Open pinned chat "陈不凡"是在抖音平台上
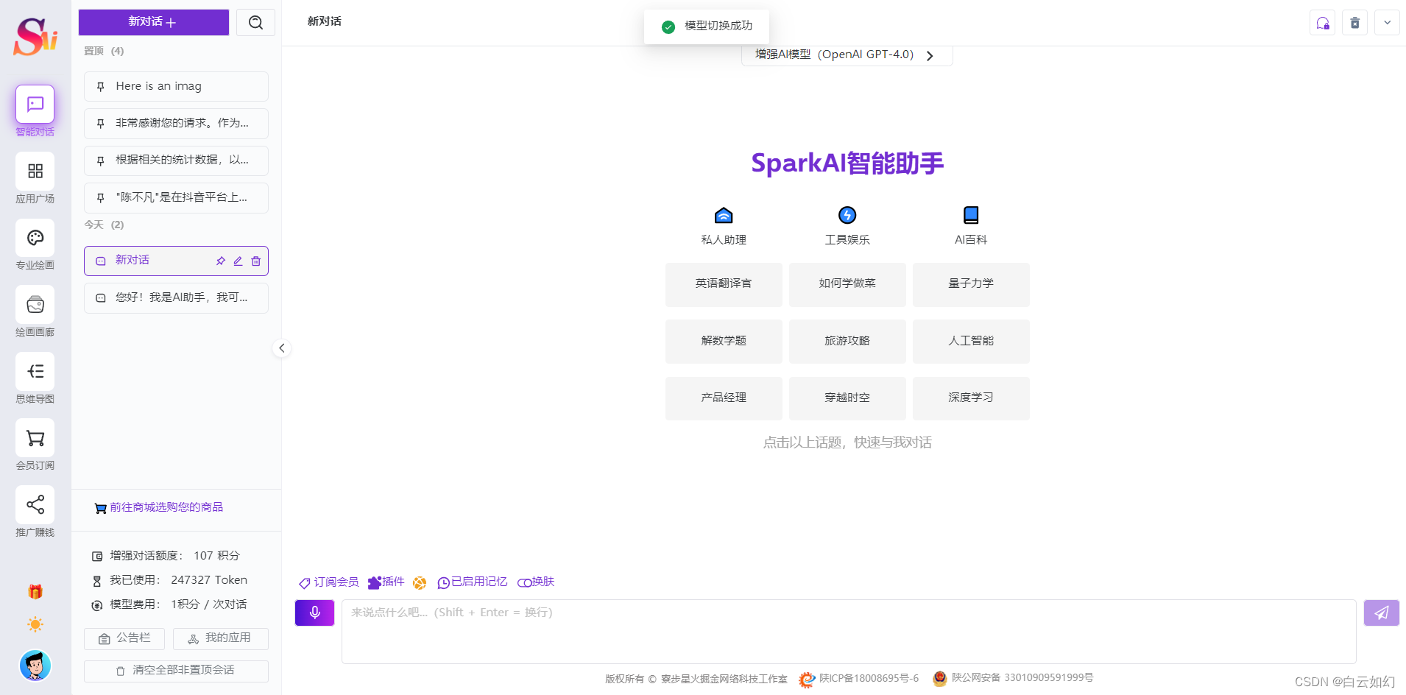 (176, 197)
